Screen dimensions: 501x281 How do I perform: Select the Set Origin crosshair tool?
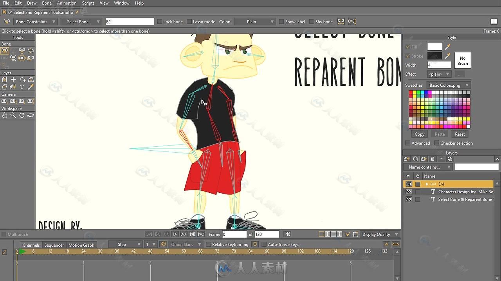[13, 80]
